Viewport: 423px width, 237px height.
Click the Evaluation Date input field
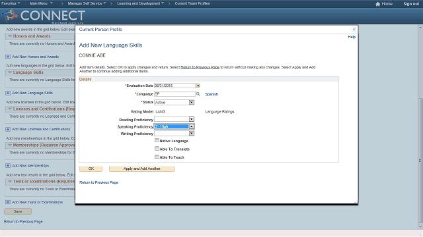point(174,86)
